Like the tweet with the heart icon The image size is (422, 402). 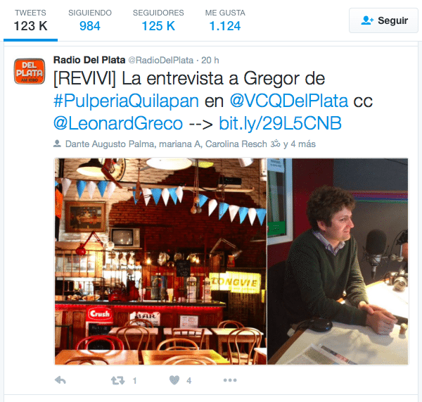pyautogui.click(x=174, y=380)
